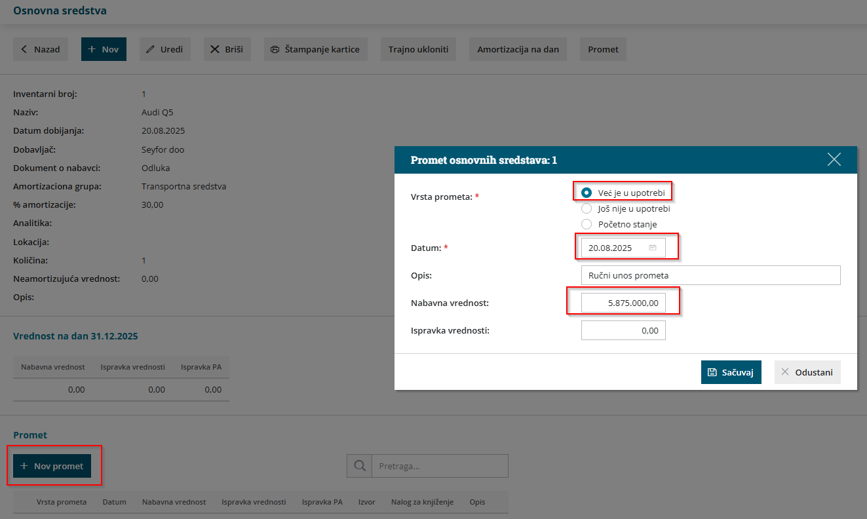
Task: Click the Nabavna vrednost amount field
Action: tap(623, 303)
